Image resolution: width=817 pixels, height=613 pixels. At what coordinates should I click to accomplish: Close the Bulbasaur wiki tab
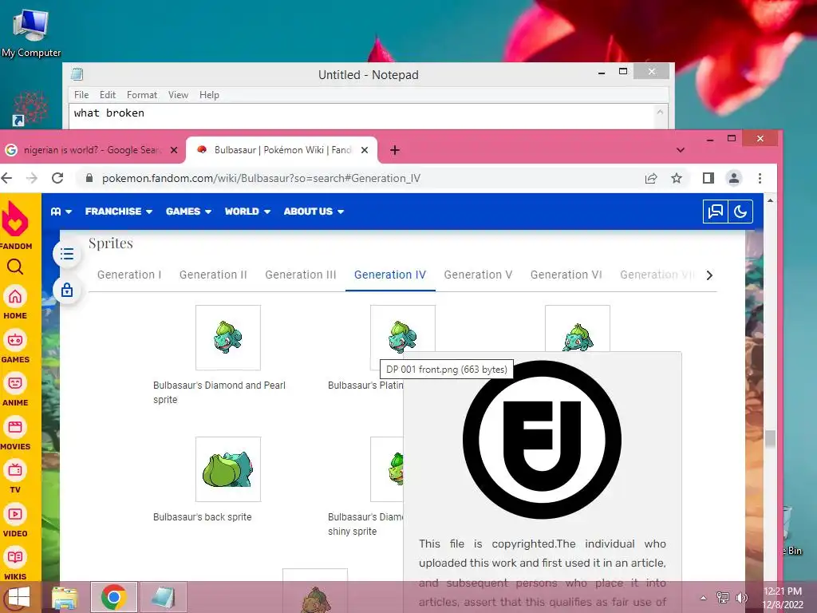click(x=365, y=150)
